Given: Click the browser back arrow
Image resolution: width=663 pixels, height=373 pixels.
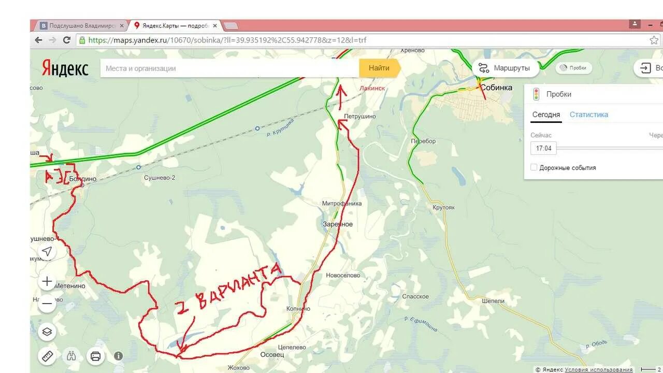Looking at the screenshot, I should pos(38,40).
